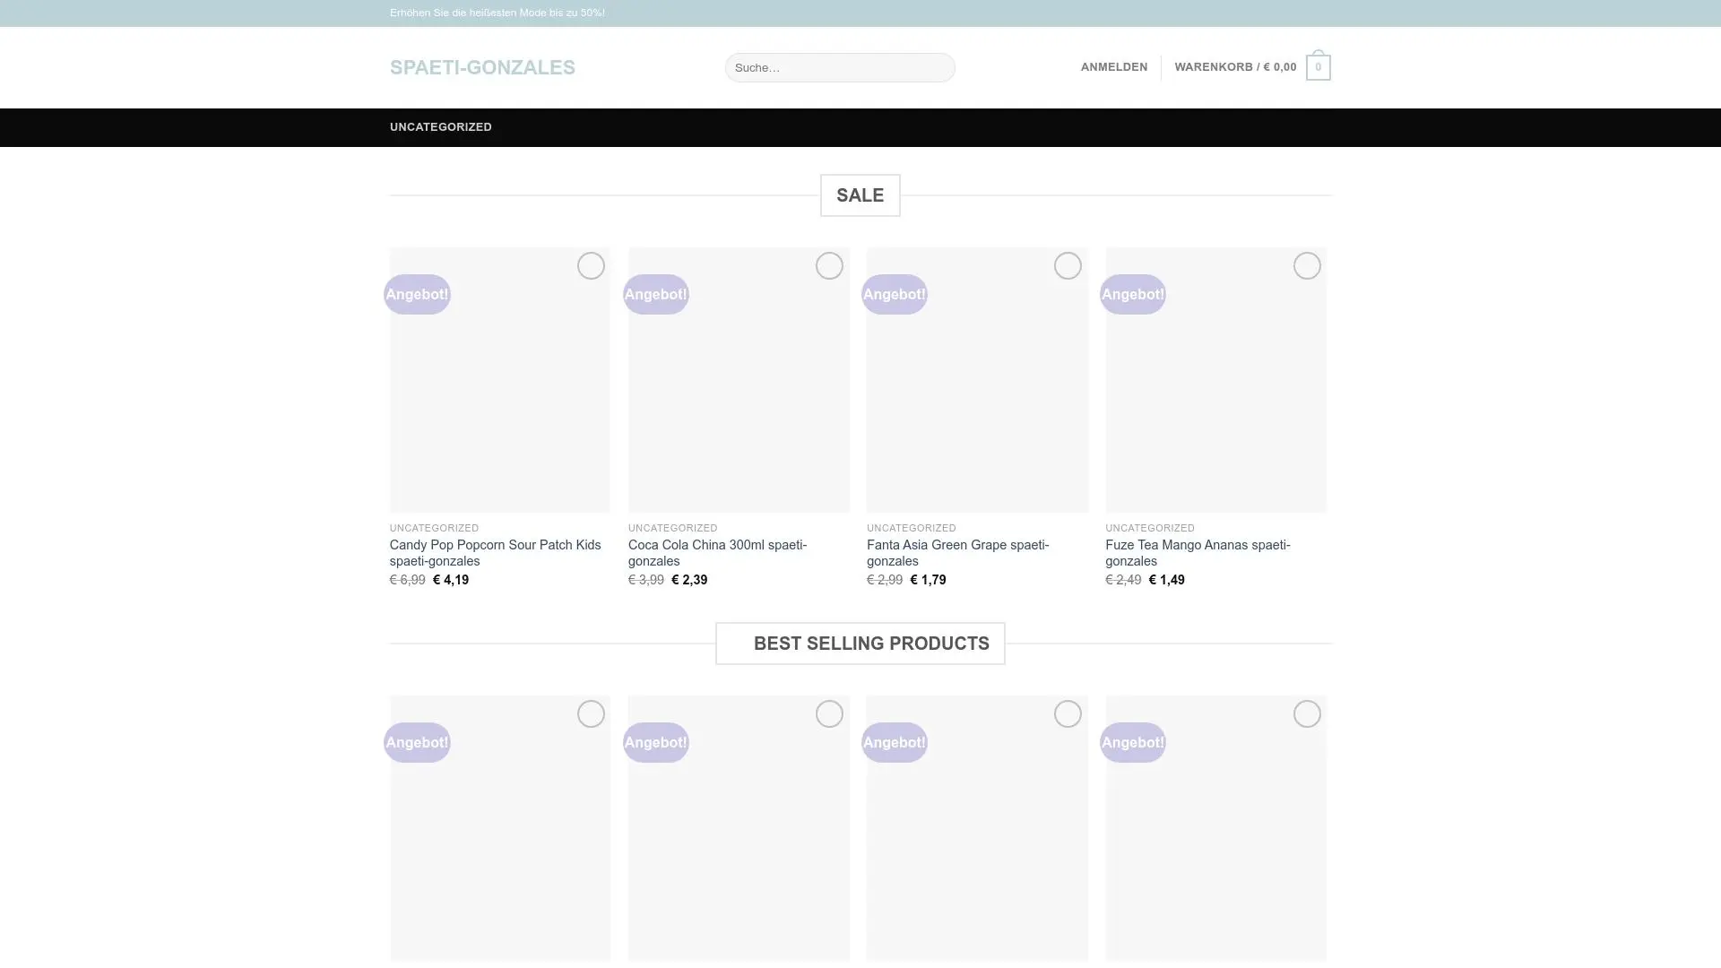The width and height of the screenshot is (1721, 968).
Task: Click ANMELDEN to log in
Action: click(1114, 67)
